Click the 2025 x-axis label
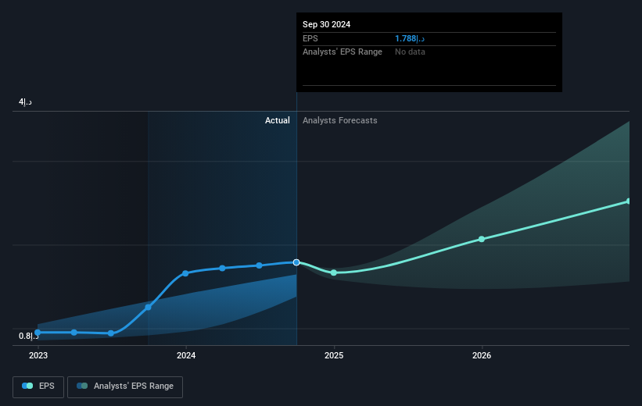Screen dimensions: 642x406 coord(334,355)
